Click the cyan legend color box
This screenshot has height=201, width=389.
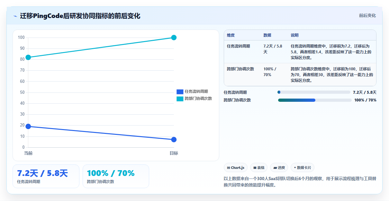(x=180, y=99)
